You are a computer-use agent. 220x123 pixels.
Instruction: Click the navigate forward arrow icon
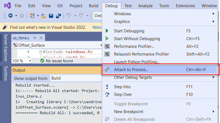[x=22, y=16]
